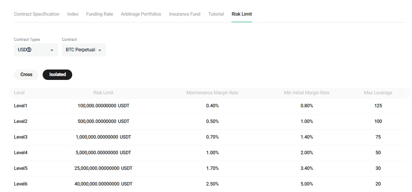
Task: Click the Max Leverage column header
Action: (378, 93)
